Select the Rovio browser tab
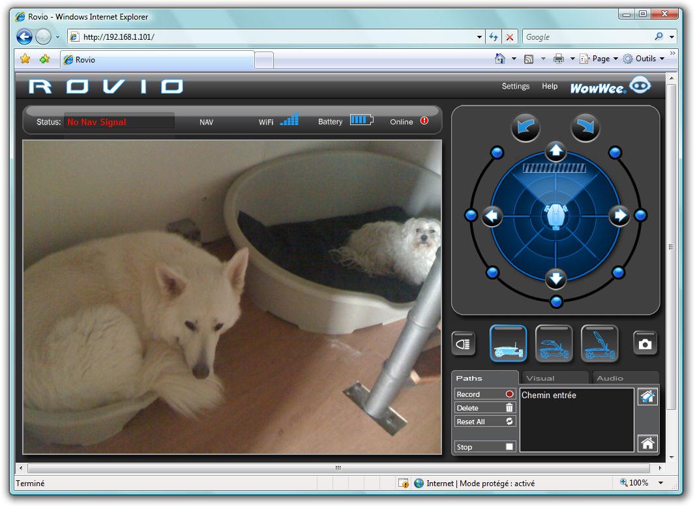The width and height of the screenshot is (695, 507). point(157,60)
